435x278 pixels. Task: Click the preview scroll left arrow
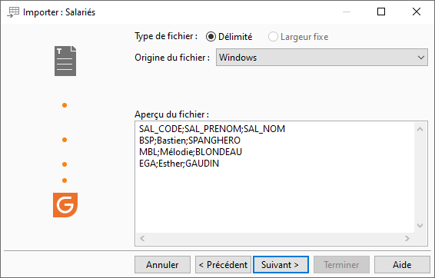[142, 238]
